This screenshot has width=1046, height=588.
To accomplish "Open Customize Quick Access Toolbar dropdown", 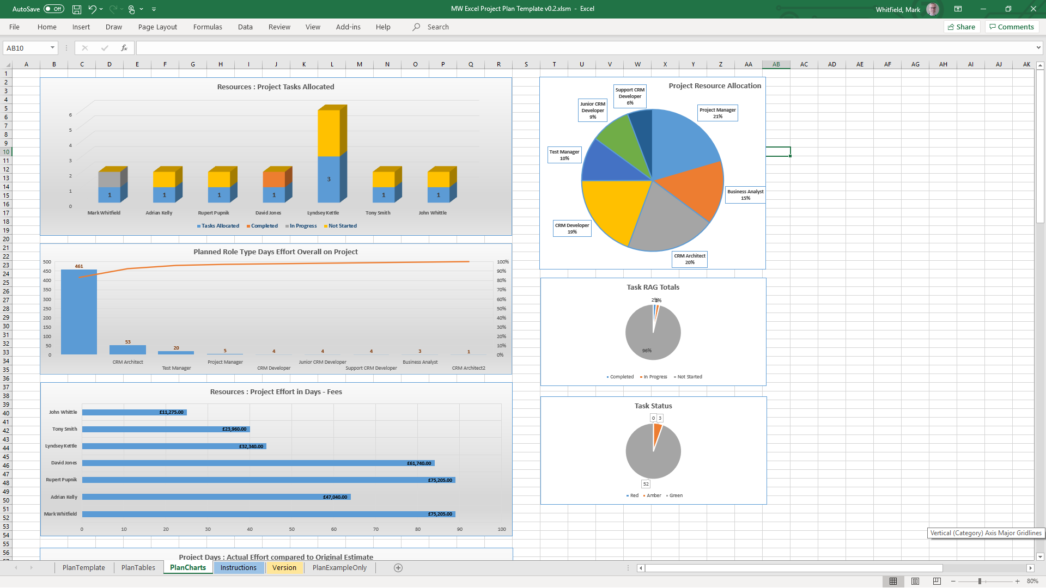I will click(154, 9).
